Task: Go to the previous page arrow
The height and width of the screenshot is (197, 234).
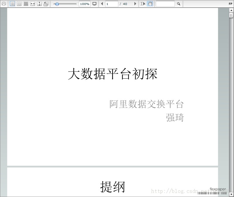Action: [x=102, y=4]
